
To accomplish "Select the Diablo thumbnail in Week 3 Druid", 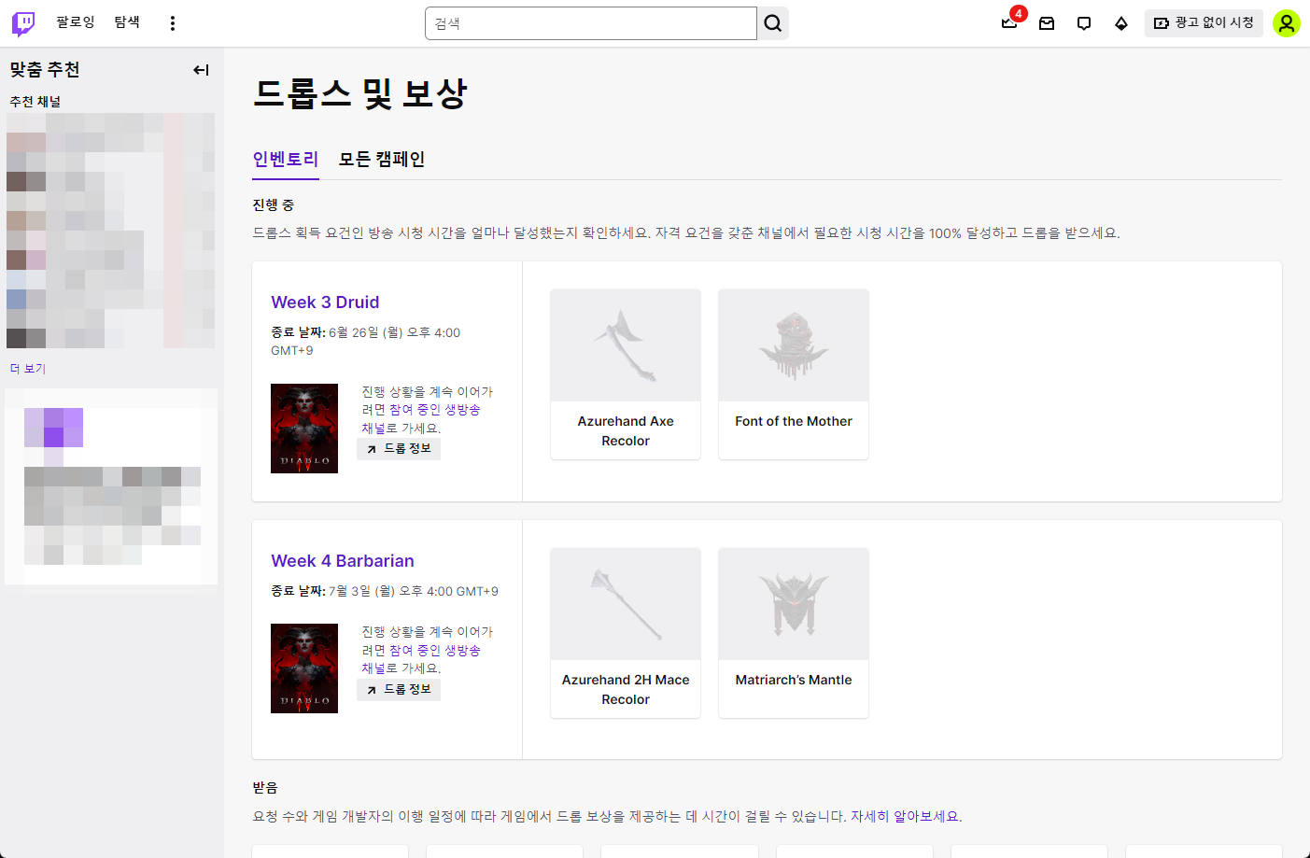I will (x=304, y=429).
